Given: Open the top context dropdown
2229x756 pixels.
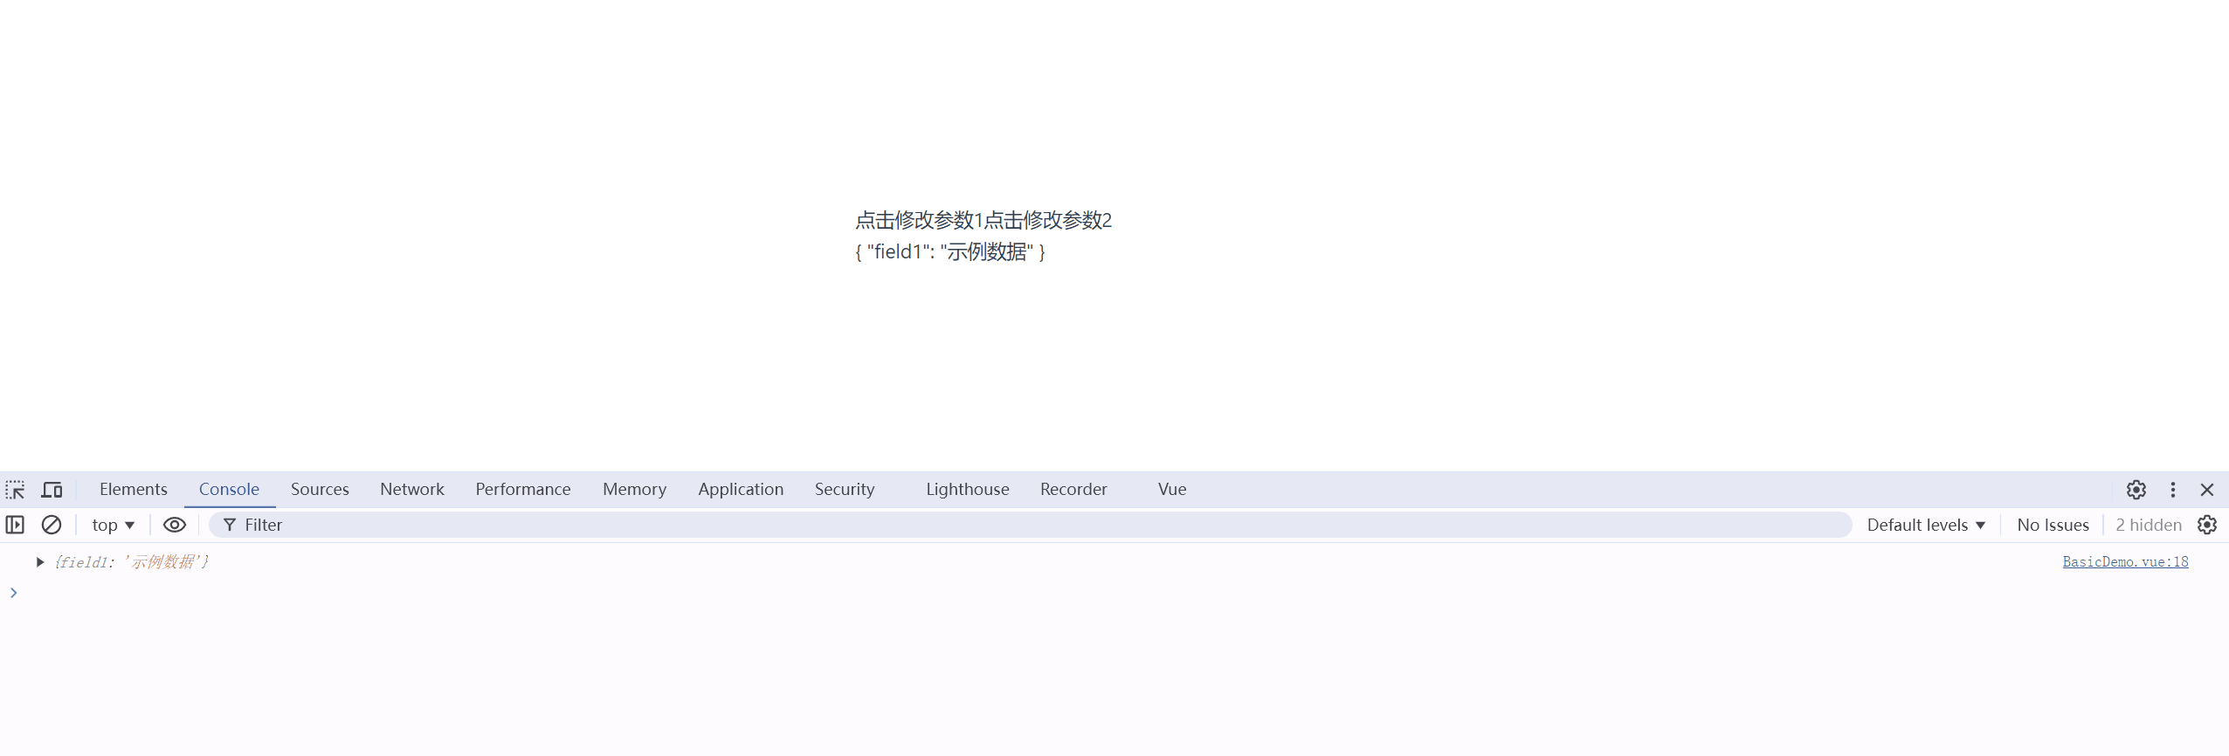Looking at the screenshot, I should coord(114,525).
